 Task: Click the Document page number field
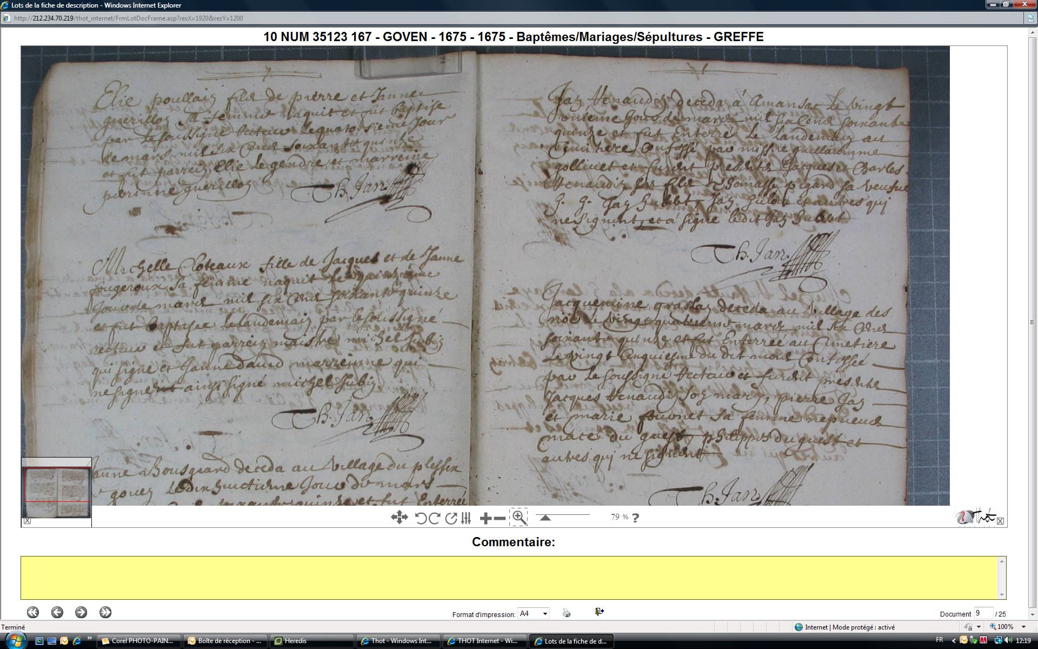tap(983, 613)
